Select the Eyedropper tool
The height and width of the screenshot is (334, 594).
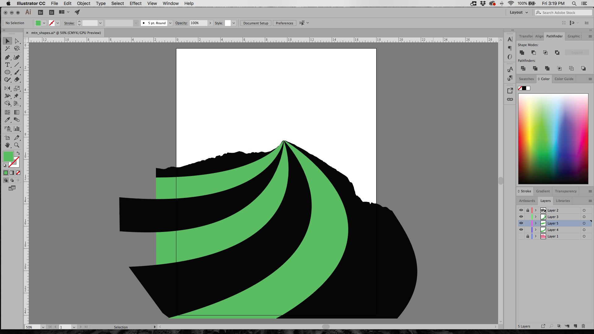tap(7, 120)
